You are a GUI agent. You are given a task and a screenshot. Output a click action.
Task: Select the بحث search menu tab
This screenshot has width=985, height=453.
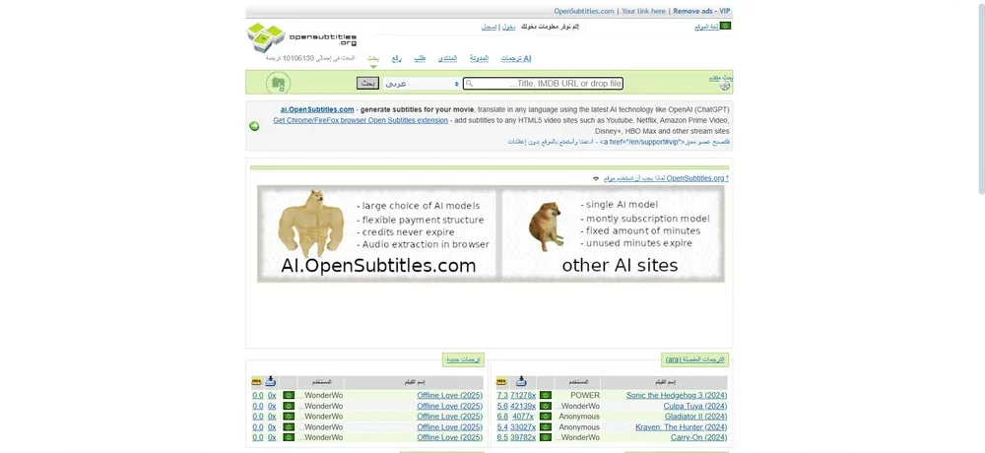click(x=373, y=58)
